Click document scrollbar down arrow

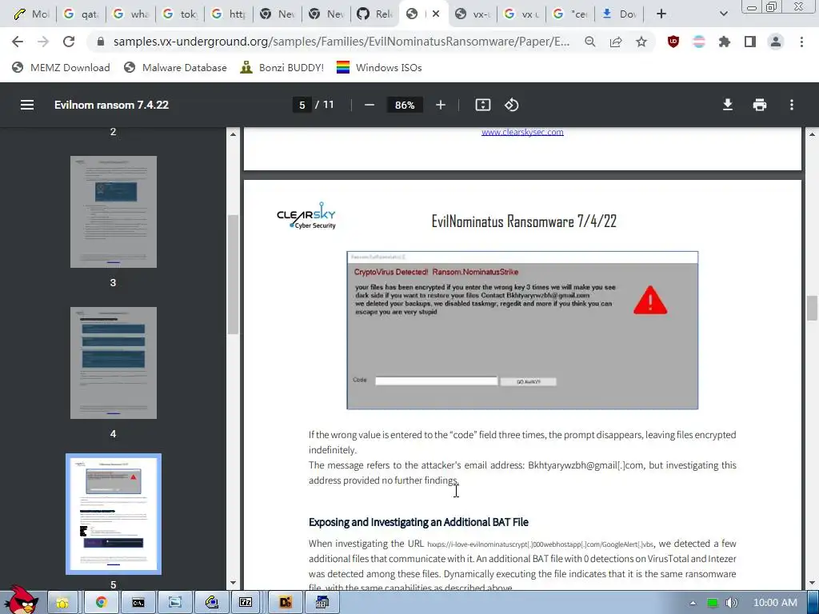pyautogui.click(x=813, y=583)
